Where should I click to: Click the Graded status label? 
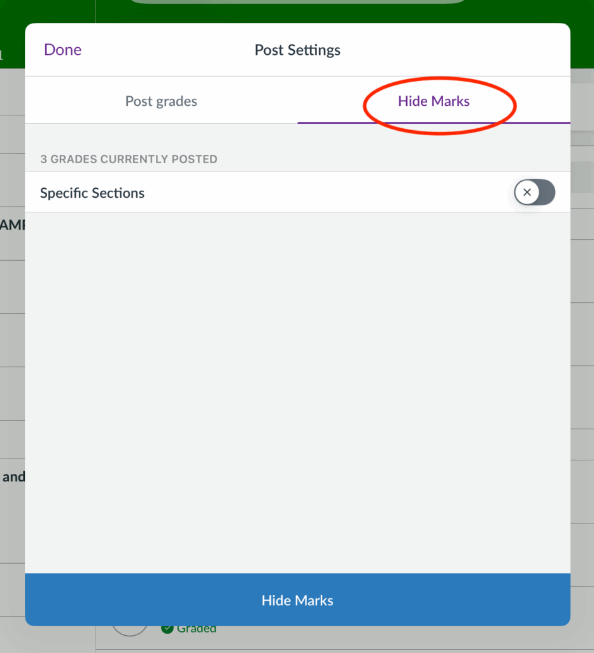(196, 629)
